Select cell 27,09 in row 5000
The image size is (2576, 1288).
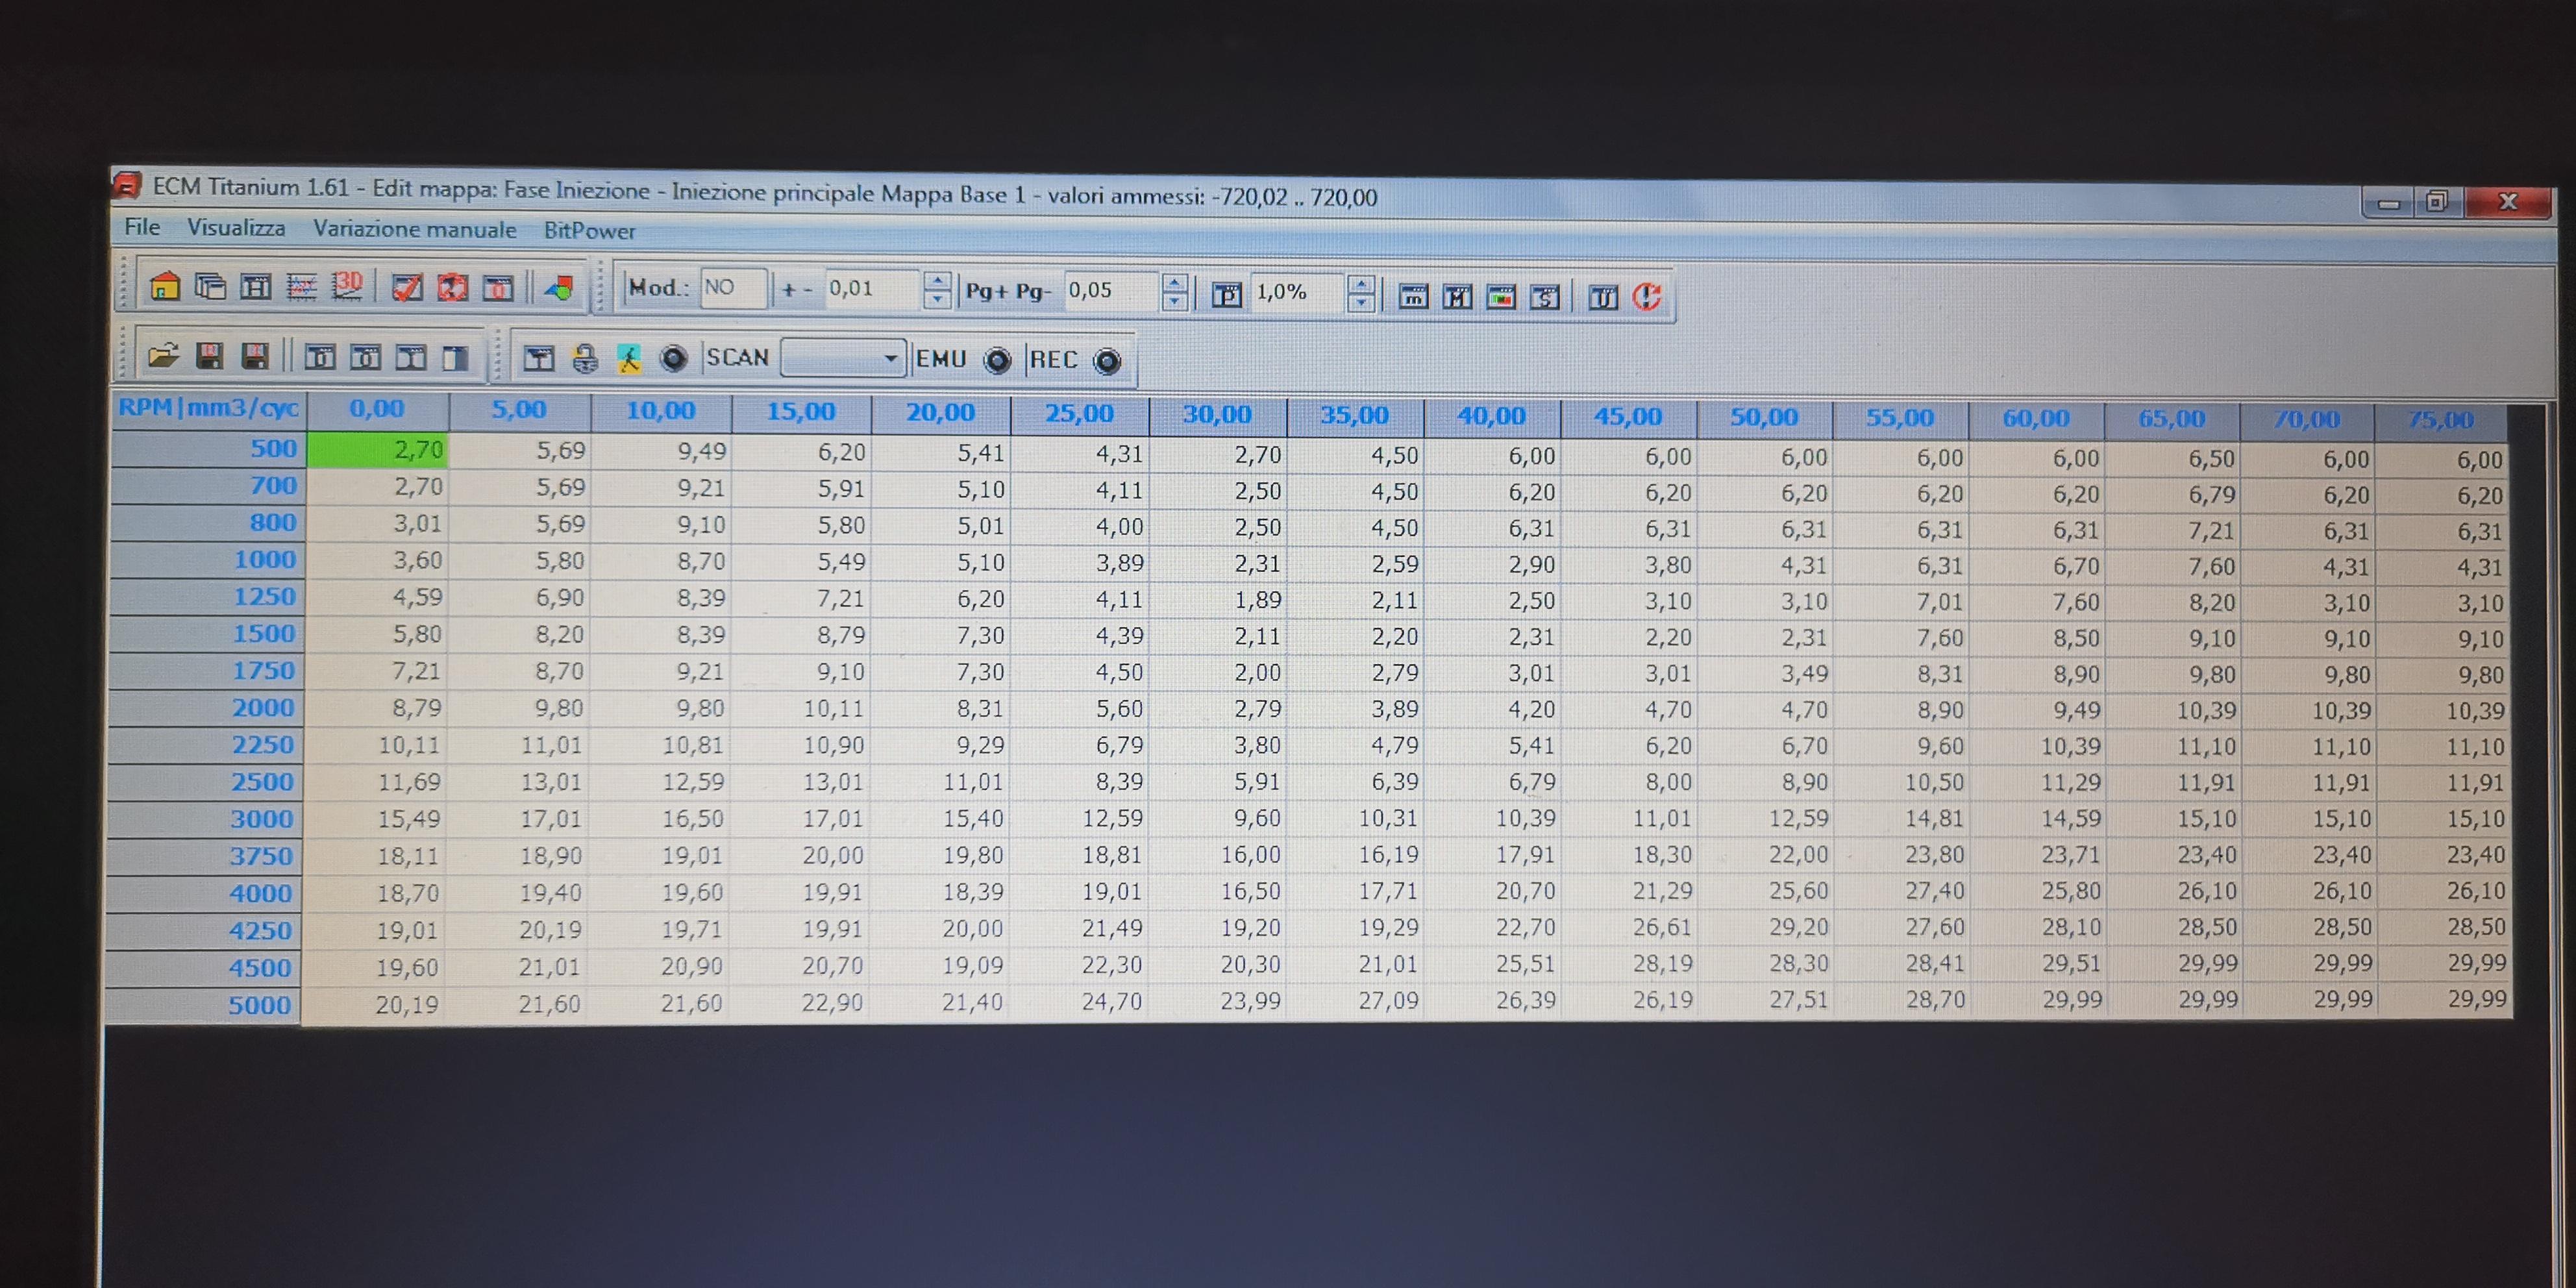click(x=1355, y=1000)
